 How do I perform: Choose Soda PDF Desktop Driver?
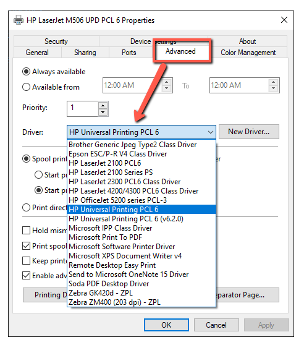point(141,284)
